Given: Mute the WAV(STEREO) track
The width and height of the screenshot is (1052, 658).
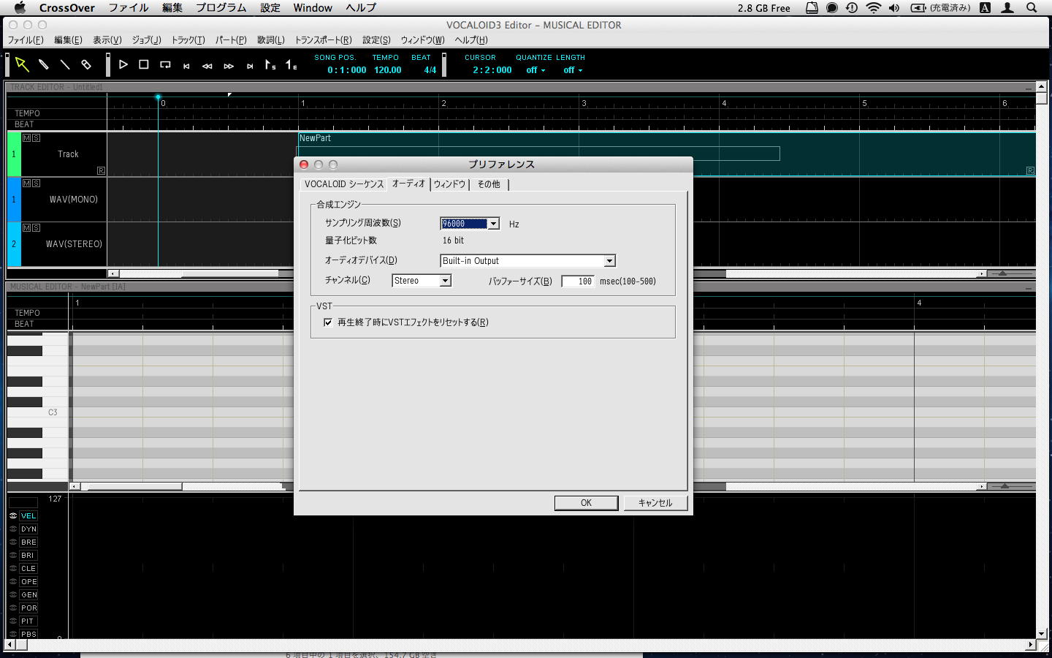Looking at the screenshot, I should point(27,227).
